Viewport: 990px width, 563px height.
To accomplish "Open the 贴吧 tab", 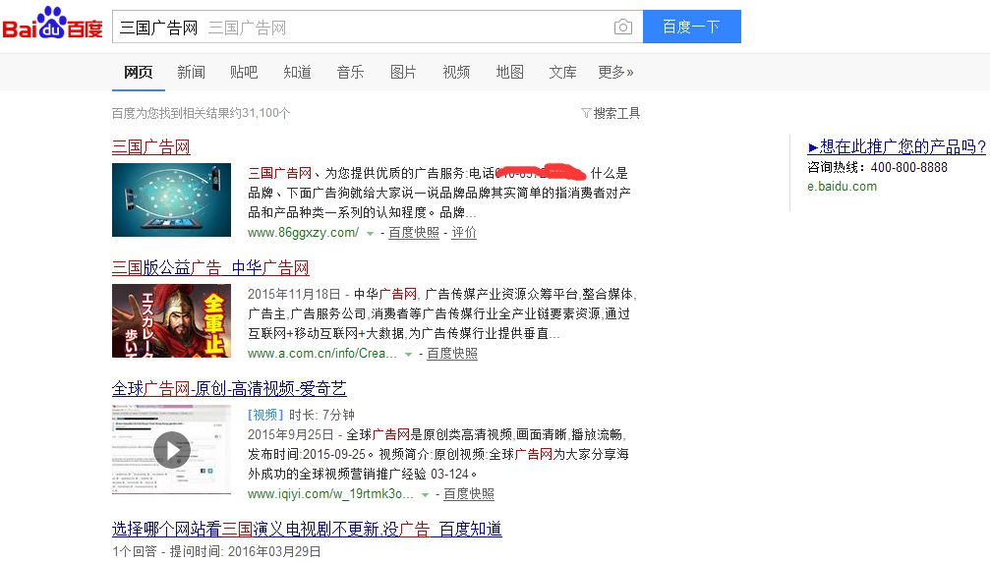I will [244, 72].
